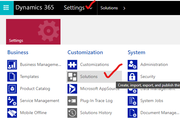
Task: Open System Jobs link
Action: 152,101
